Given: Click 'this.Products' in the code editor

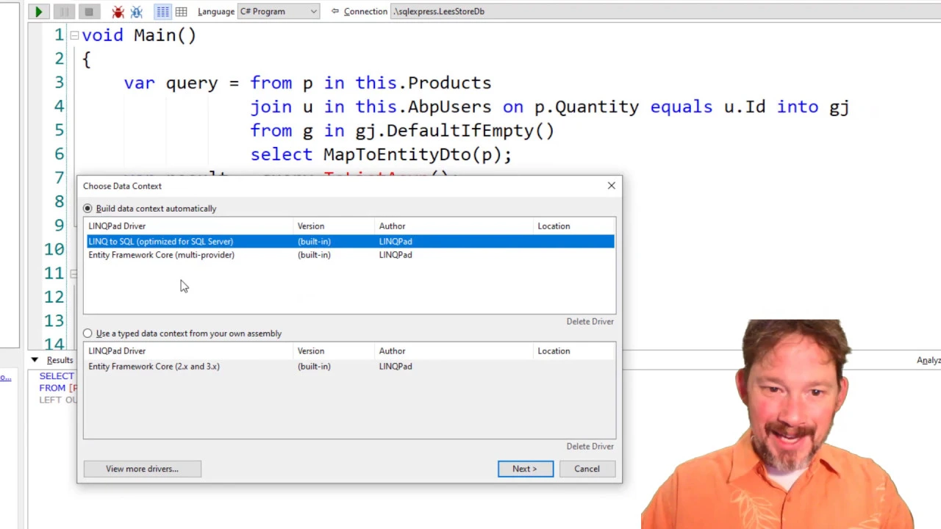Looking at the screenshot, I should [423, 83].
